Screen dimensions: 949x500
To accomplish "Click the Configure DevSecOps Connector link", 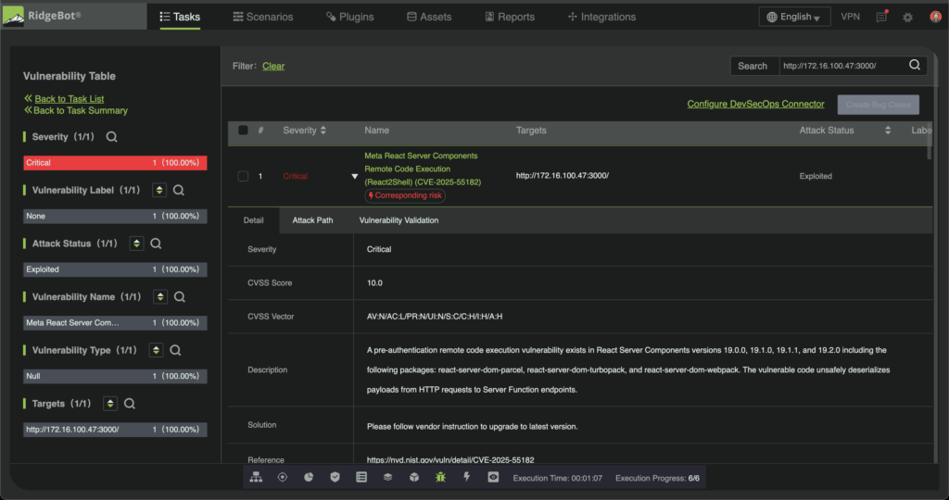I will tap(755, 104).
